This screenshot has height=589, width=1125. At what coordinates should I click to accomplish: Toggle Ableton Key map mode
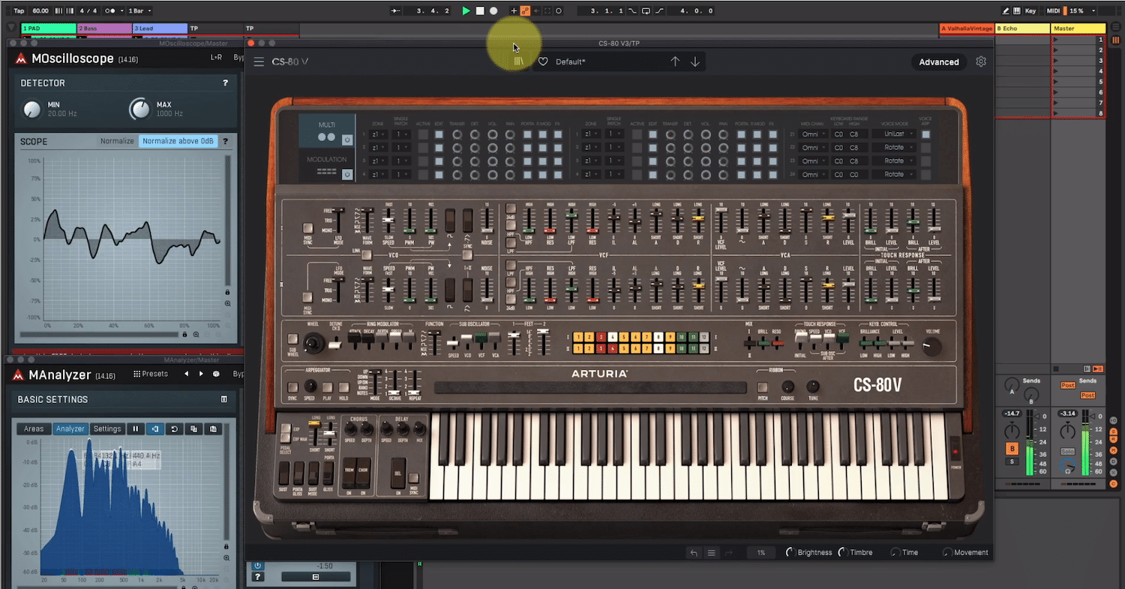coord(1030,11)
